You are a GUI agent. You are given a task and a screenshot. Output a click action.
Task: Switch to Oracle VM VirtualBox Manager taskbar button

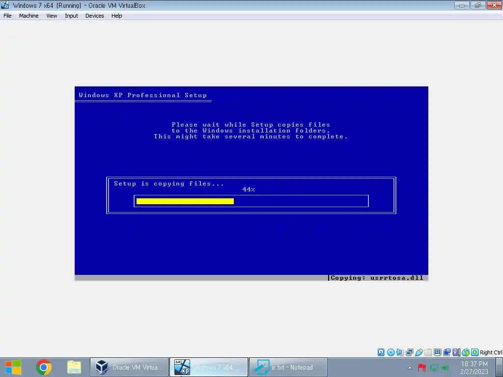click(129, 367)
